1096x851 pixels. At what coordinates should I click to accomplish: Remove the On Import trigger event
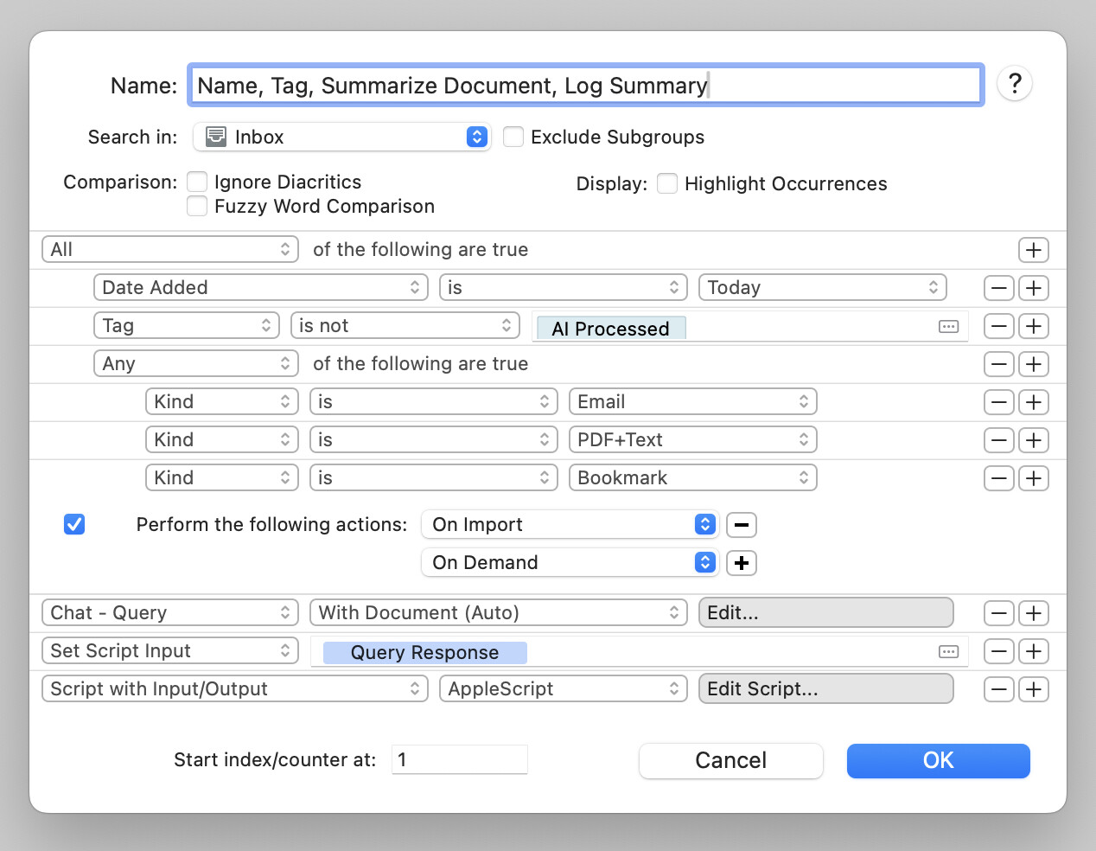tap(741, 525)
